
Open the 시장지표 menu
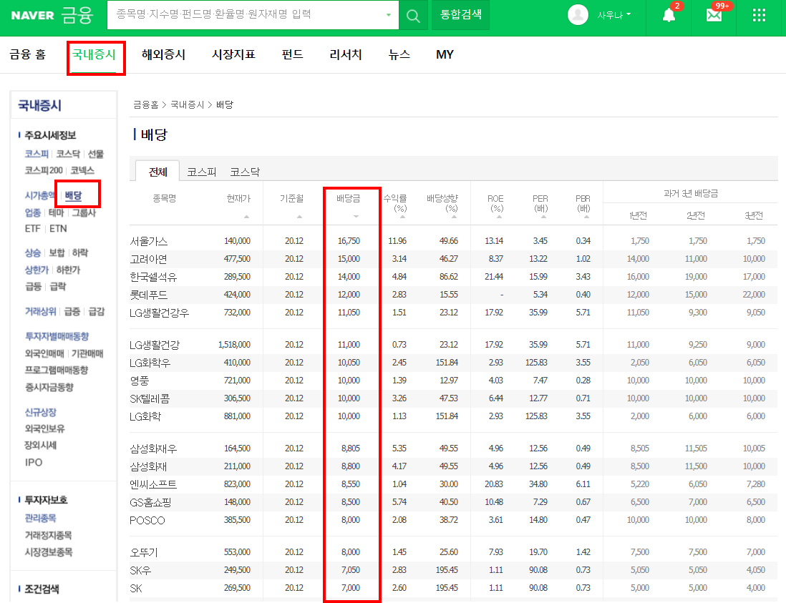(233, 54)
